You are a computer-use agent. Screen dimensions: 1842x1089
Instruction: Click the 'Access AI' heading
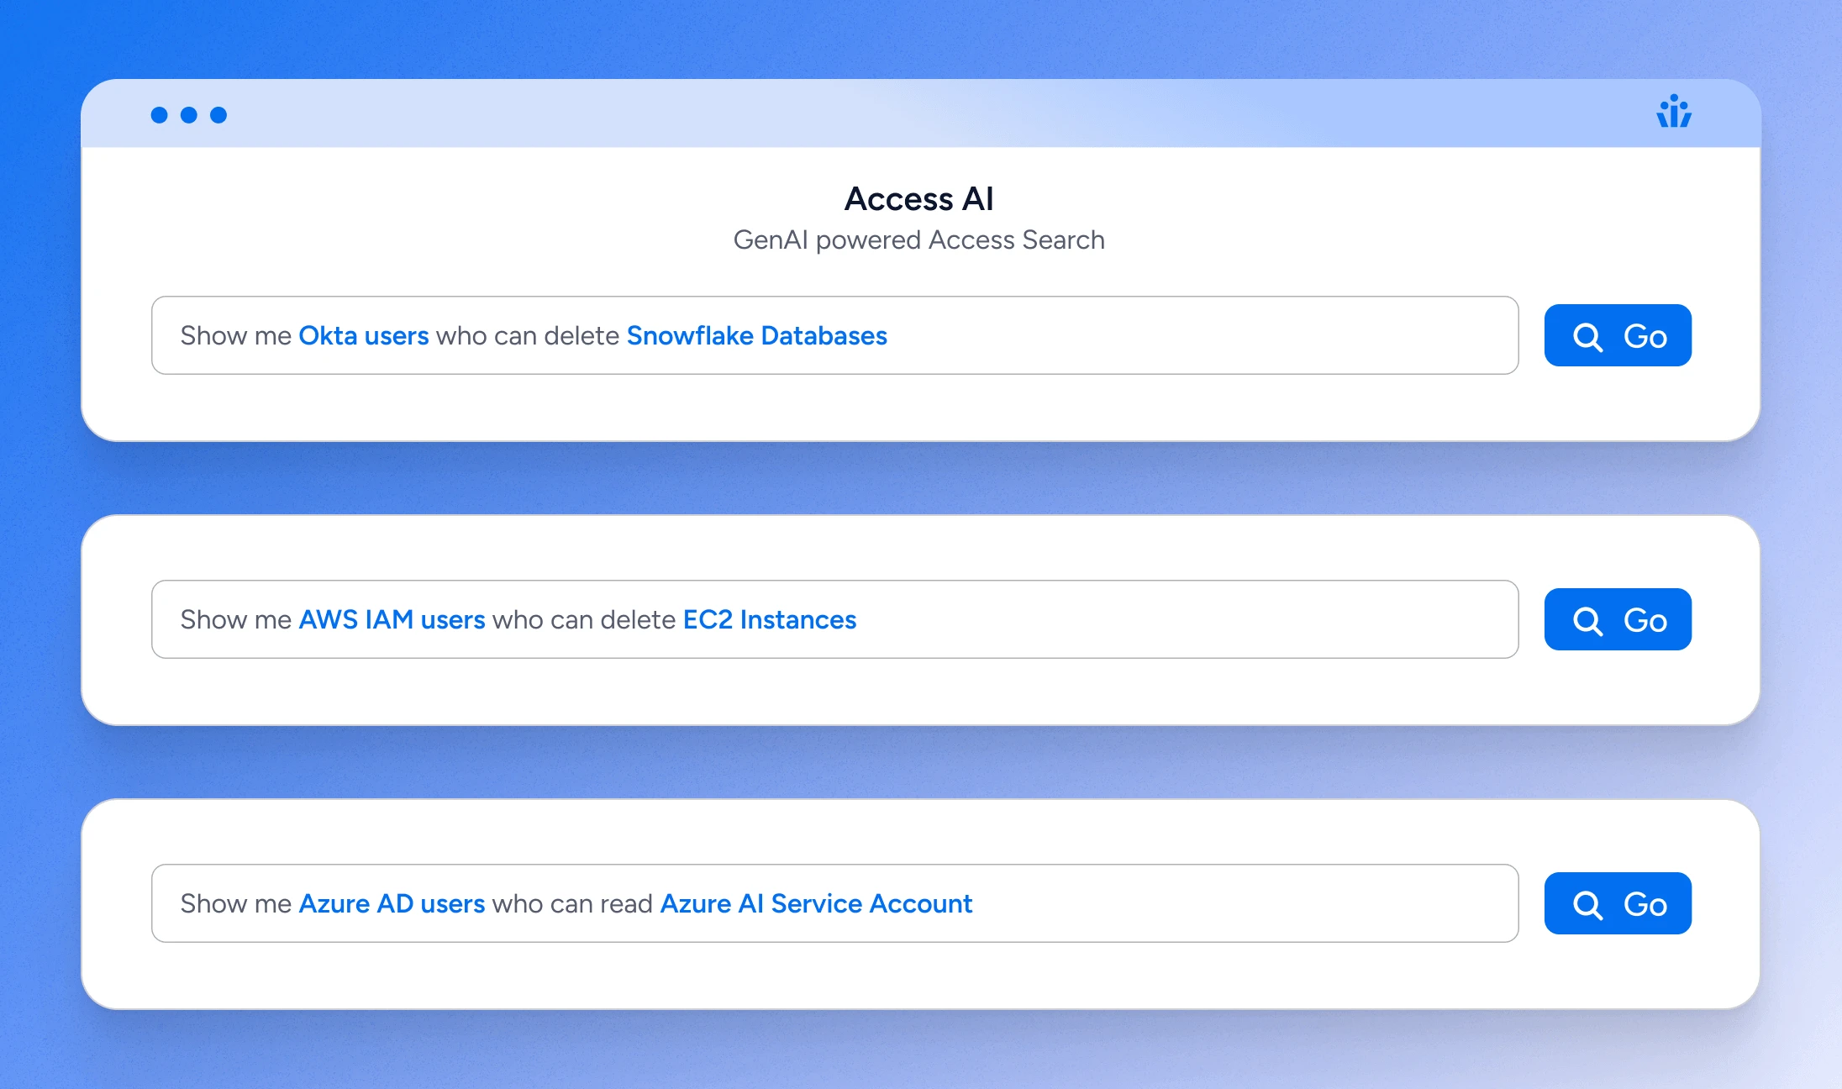(919, 199)
